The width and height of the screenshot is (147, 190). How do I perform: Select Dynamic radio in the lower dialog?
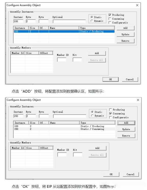[92, 116]
